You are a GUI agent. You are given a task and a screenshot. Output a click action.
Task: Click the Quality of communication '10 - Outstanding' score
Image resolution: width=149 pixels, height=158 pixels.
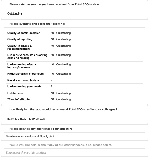(x=61, y=33)
